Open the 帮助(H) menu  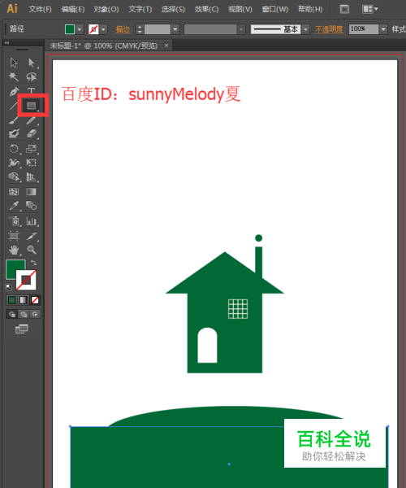pyautogui.click(x=309, y=9)
